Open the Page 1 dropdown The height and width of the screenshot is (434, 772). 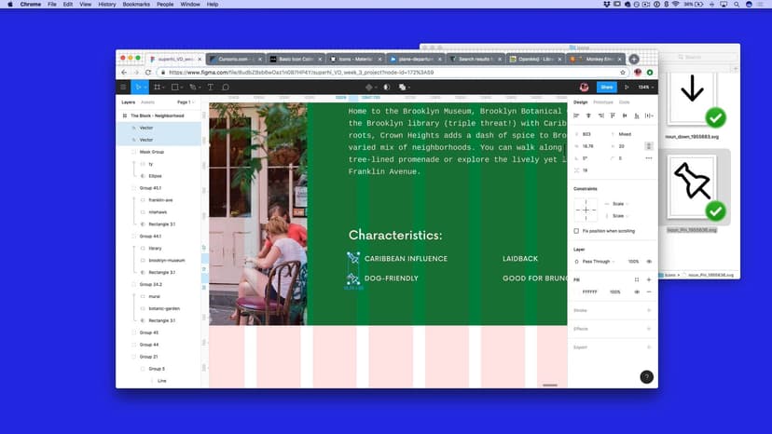[186, 102]
